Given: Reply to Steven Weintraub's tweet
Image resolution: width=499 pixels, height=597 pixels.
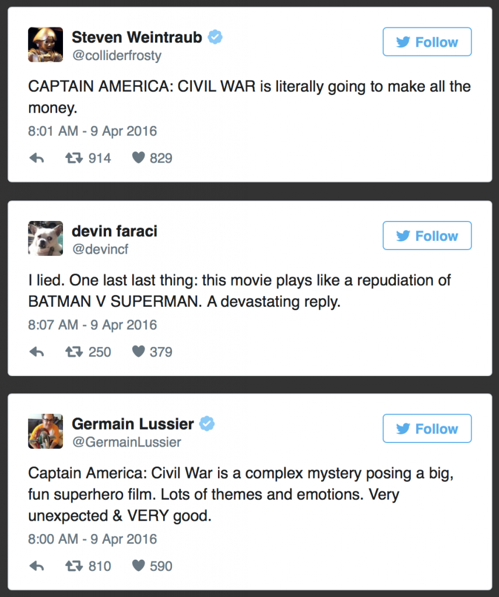Looking at the screenshot, I should tap(37, 157).
